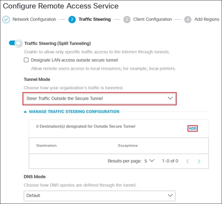Click the Network Configuration checkmark step icon
This screenshot has height=204, width=222.
point(6,20)
